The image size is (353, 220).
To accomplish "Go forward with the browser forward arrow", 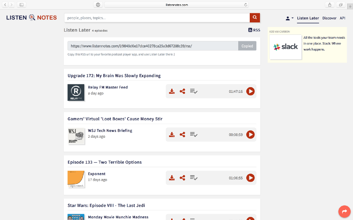I will (11, 5).
